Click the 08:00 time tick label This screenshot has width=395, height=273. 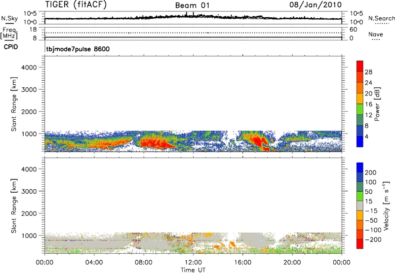click(x=143, y=263)
